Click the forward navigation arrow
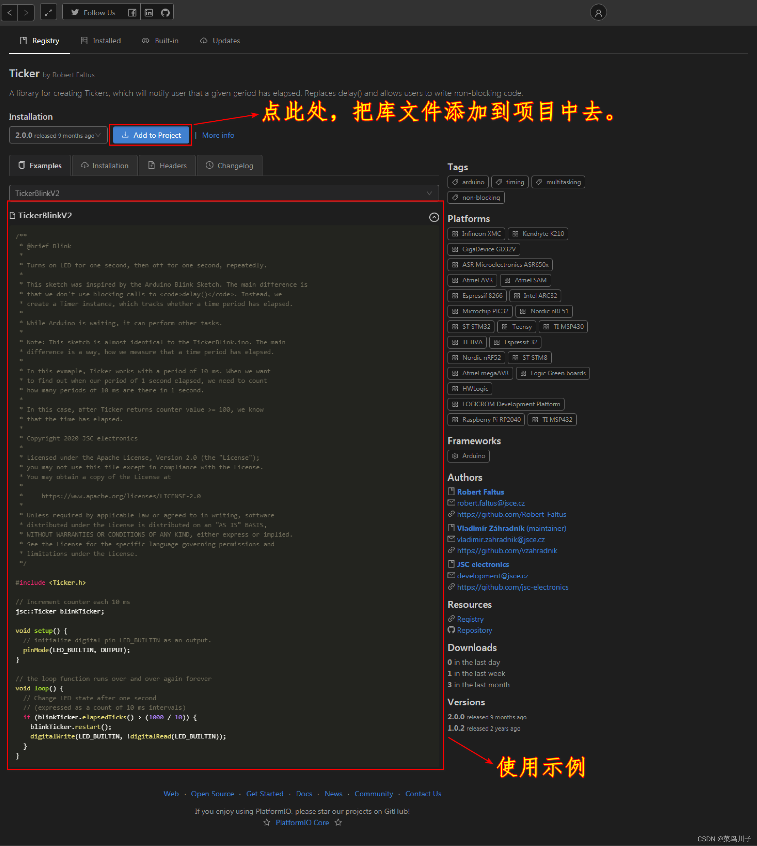Viewport: 757px width, 846px height. coord(26,12)
